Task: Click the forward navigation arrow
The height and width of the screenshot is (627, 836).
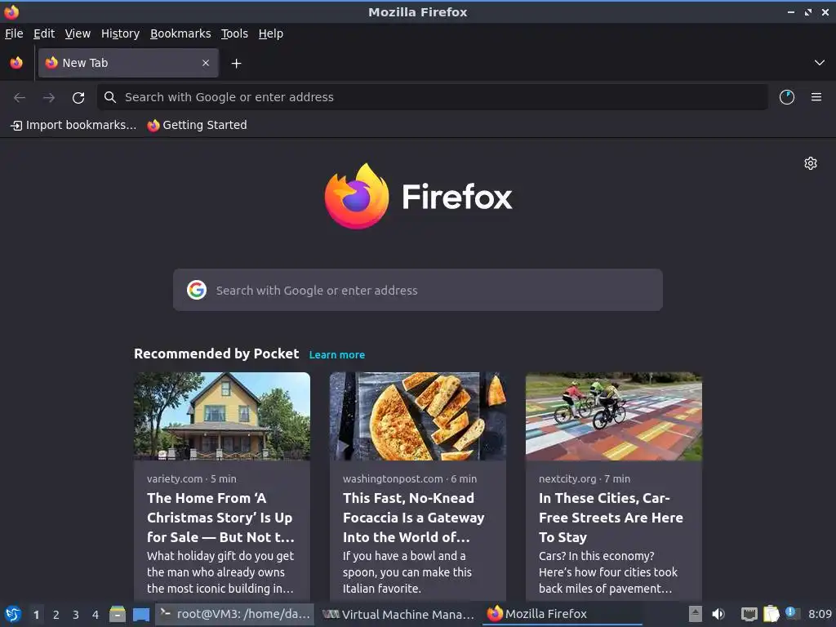Action: pos(49,97)
